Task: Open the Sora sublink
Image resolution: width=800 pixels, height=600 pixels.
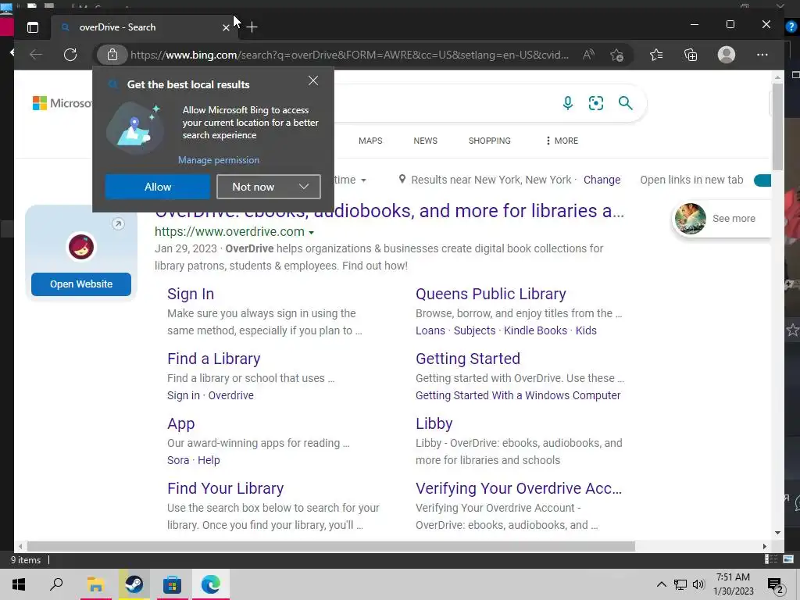Action: click(x=178, y=460)
